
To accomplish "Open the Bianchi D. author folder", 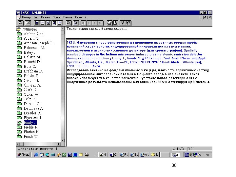I will point(32,62).
